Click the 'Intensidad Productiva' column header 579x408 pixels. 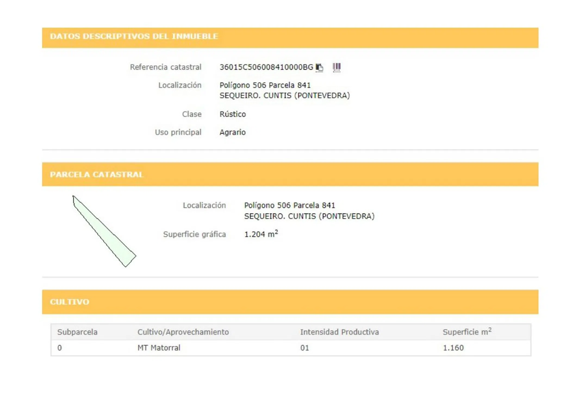point(339,332)
